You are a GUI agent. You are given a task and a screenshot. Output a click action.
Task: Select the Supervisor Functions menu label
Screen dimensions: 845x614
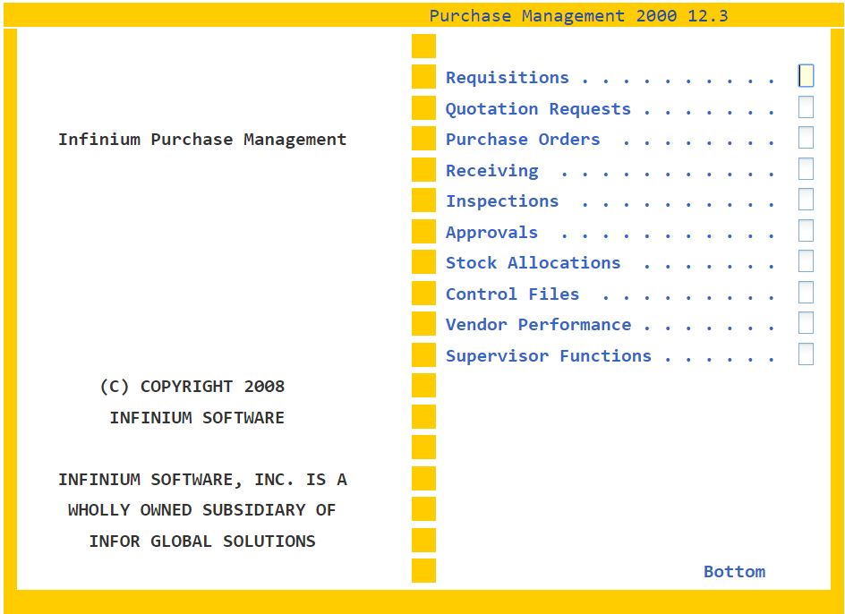click(549, 356)
